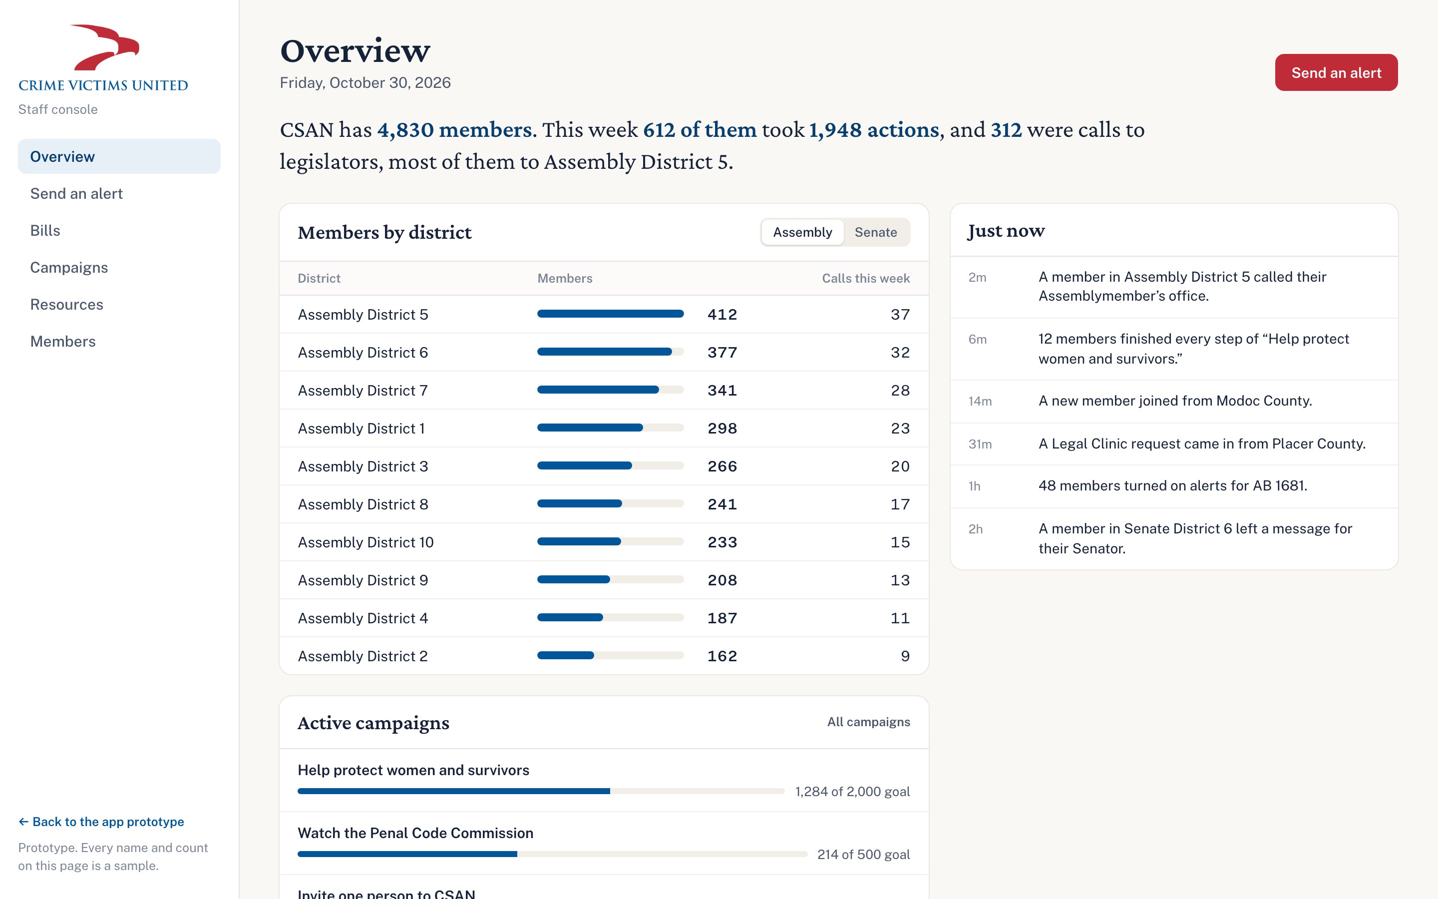Select the Assembly District 2 row
This screenshot has height=899, width=1438.
point(604,656)
